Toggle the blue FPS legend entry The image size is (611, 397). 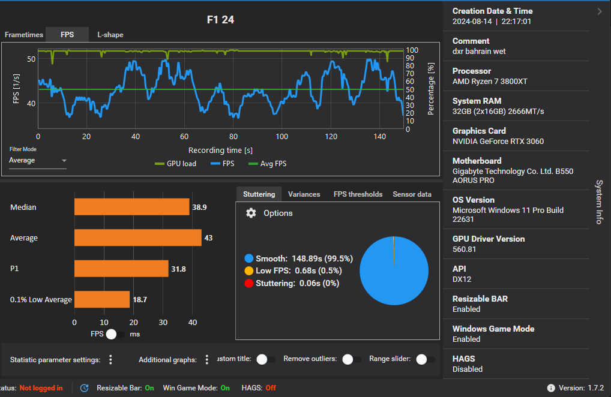pos(223,164)
